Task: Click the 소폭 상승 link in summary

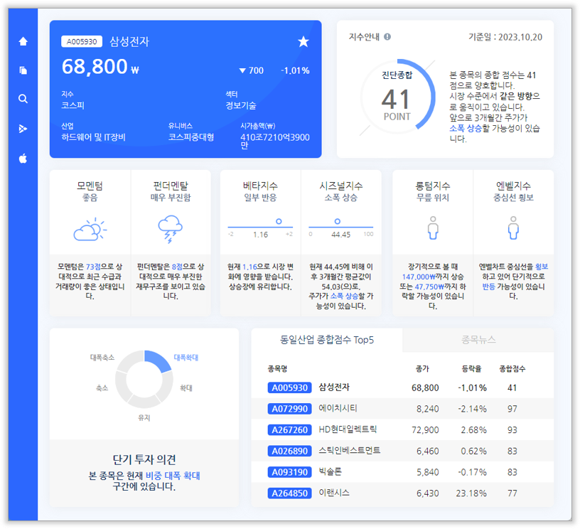Action: point(466,129)
